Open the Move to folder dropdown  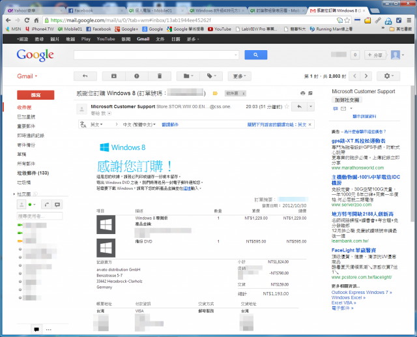[x=188, y=76]
